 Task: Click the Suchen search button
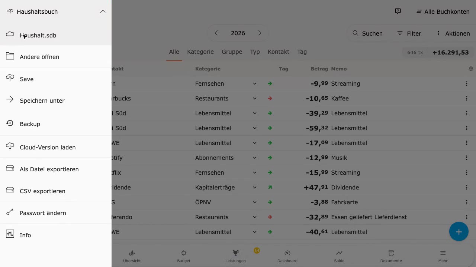(367, 33)
